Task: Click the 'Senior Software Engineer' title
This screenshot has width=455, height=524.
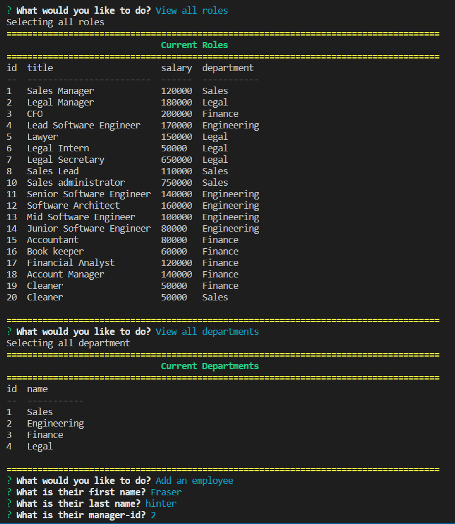Action: (x=89, y=194)
